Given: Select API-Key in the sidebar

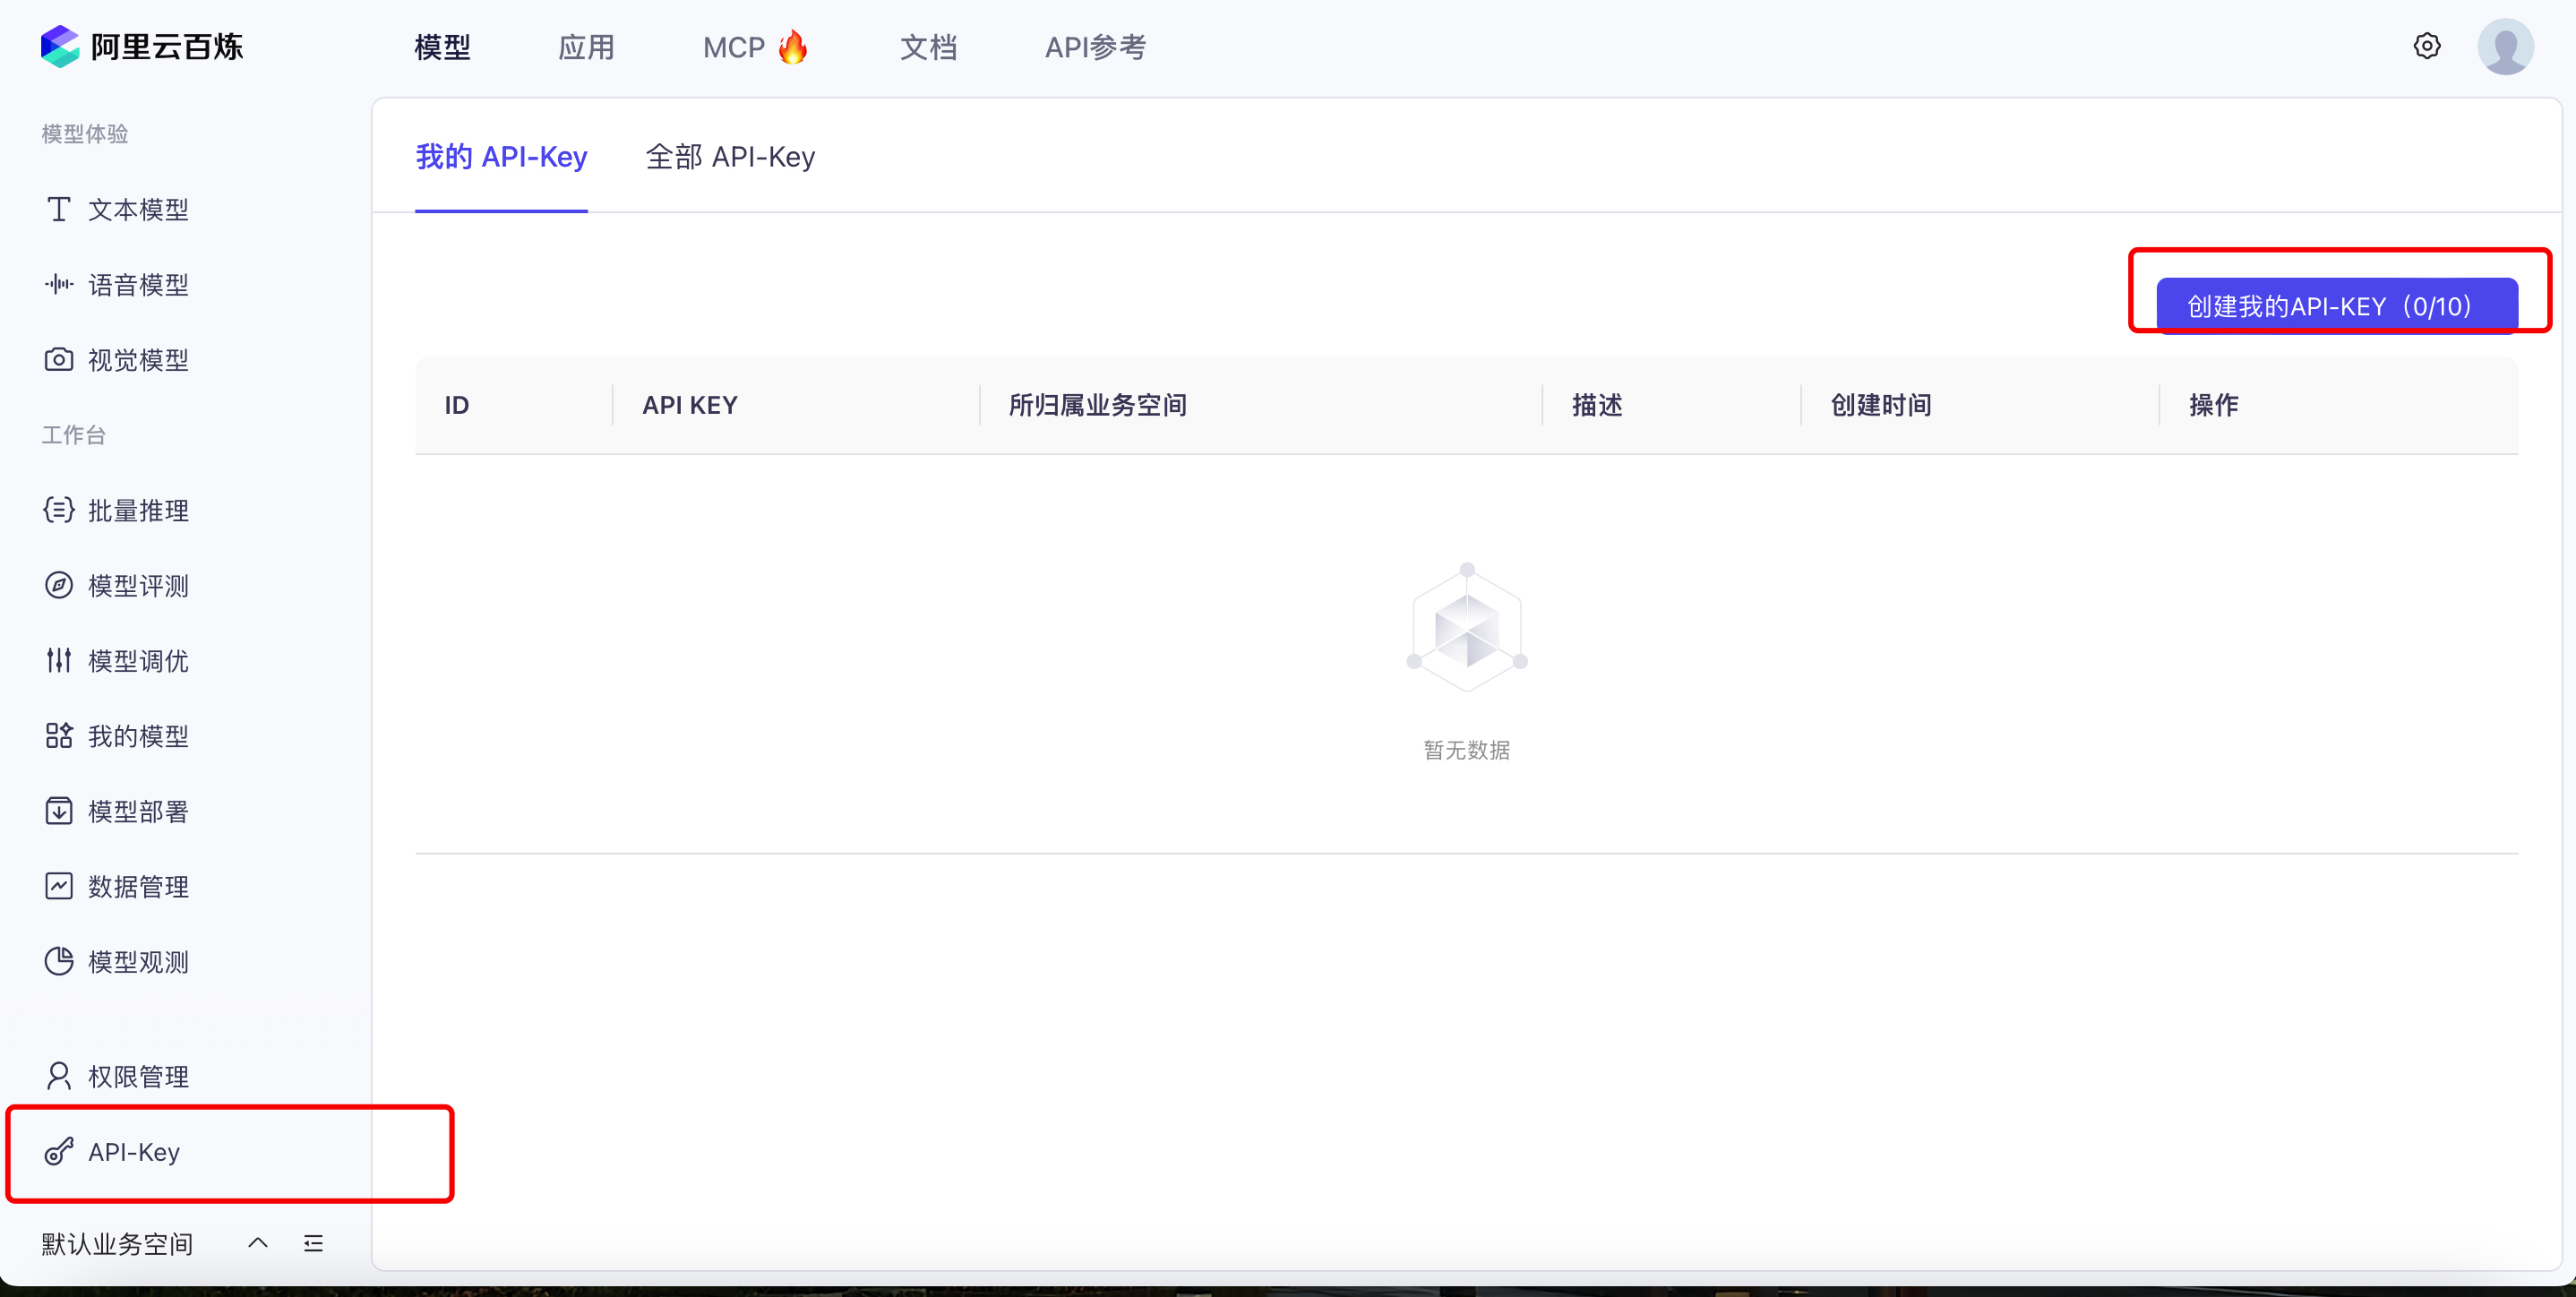Looking at the screenshot, I should pyautogui.click(x=134, y=1152).
